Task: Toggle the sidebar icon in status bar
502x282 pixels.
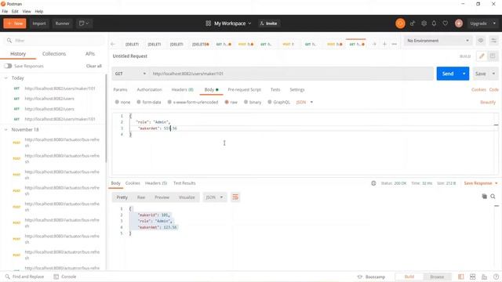Action: click(x=461, y=277)
